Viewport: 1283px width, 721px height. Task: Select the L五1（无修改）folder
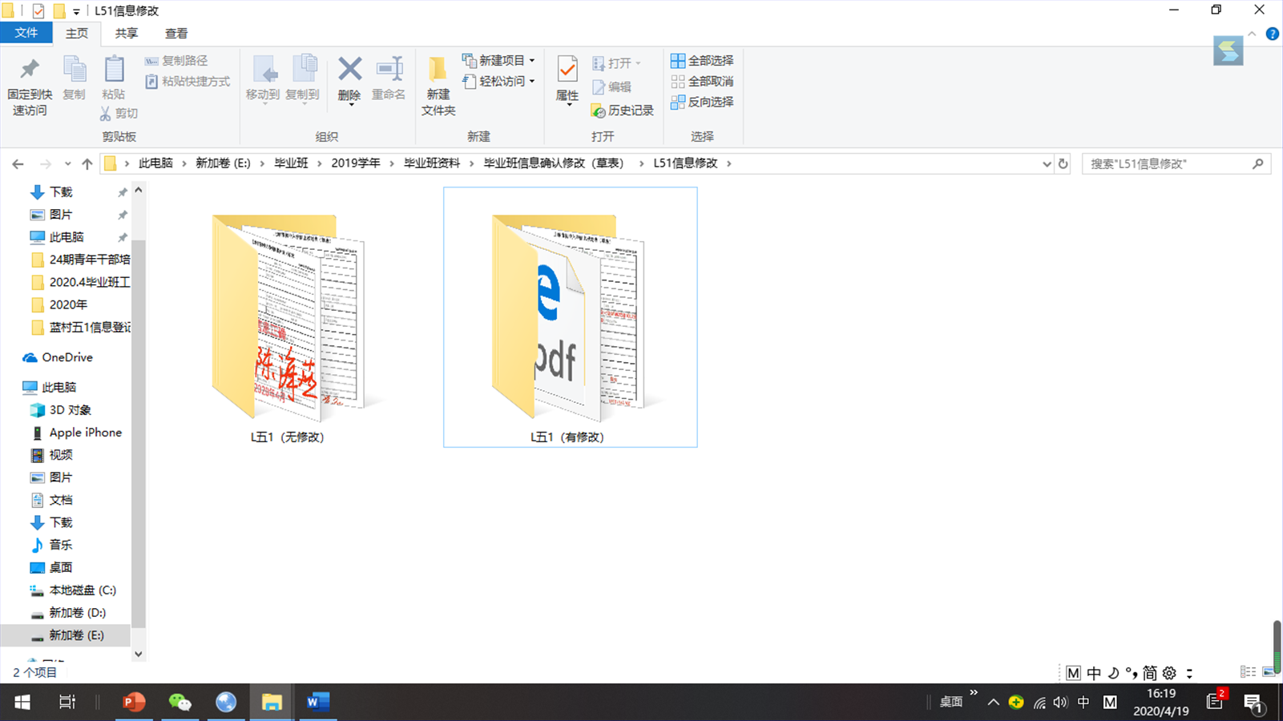pyautogui.click(x=287, y=320)
